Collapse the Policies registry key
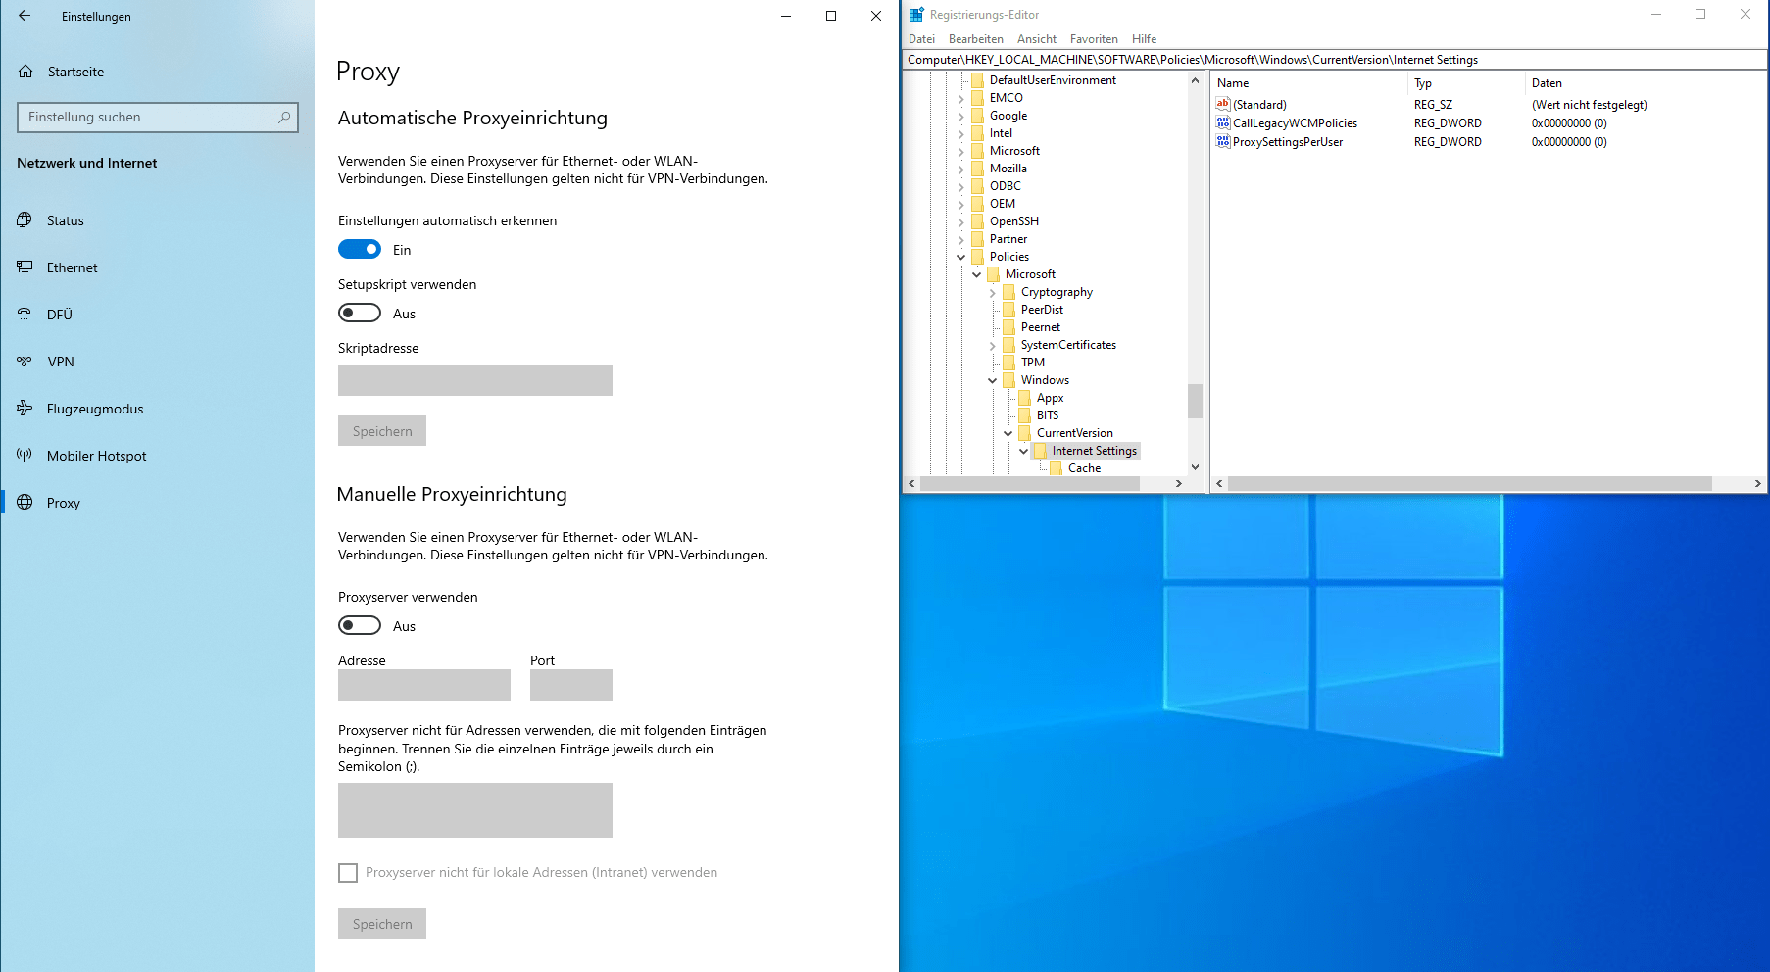This screenshot has height=972, width=1770. [961, 257]
